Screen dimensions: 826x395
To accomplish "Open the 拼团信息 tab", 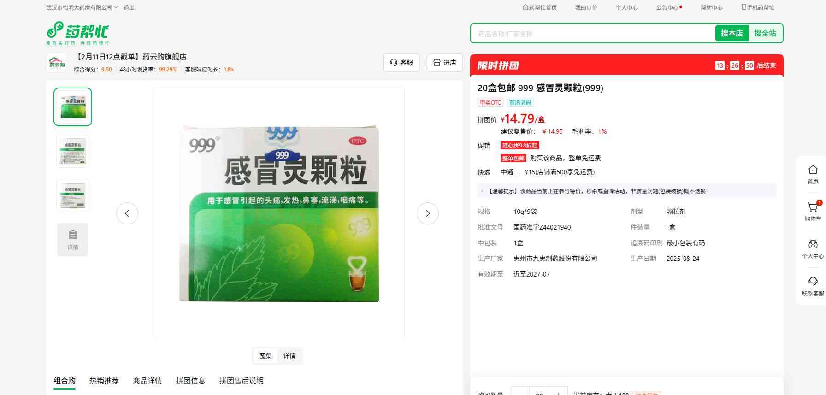I will (190, 381).
